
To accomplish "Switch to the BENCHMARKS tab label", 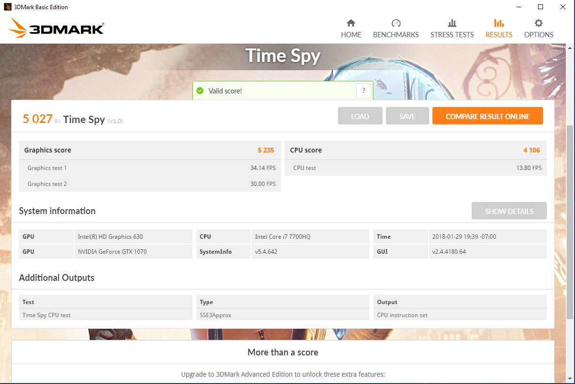I will 396,35.
